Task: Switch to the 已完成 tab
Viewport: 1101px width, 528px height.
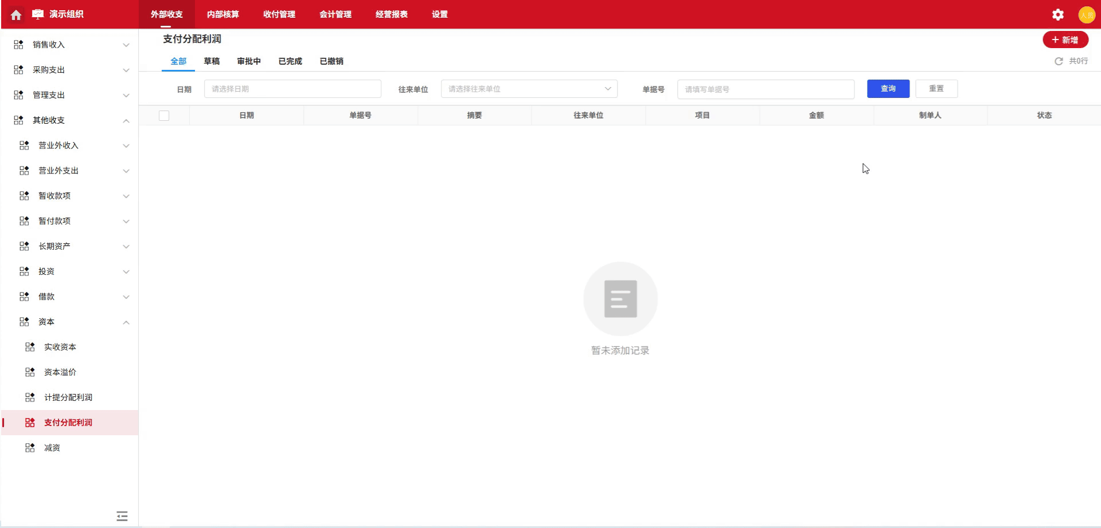Action: pyautogui.click(x=290, y=61)
